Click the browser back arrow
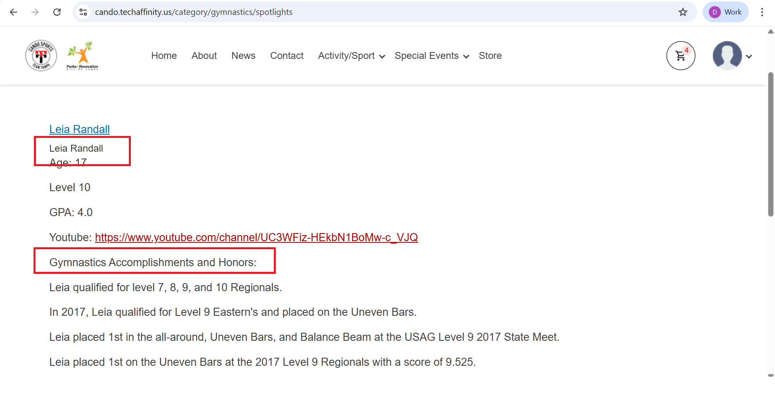 13,12
